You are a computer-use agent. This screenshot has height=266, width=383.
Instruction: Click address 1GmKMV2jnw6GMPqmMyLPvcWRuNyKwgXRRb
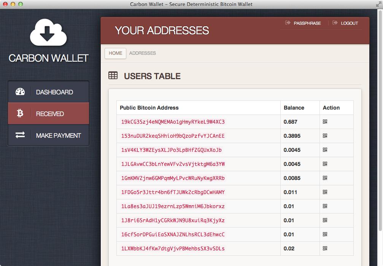173,178
